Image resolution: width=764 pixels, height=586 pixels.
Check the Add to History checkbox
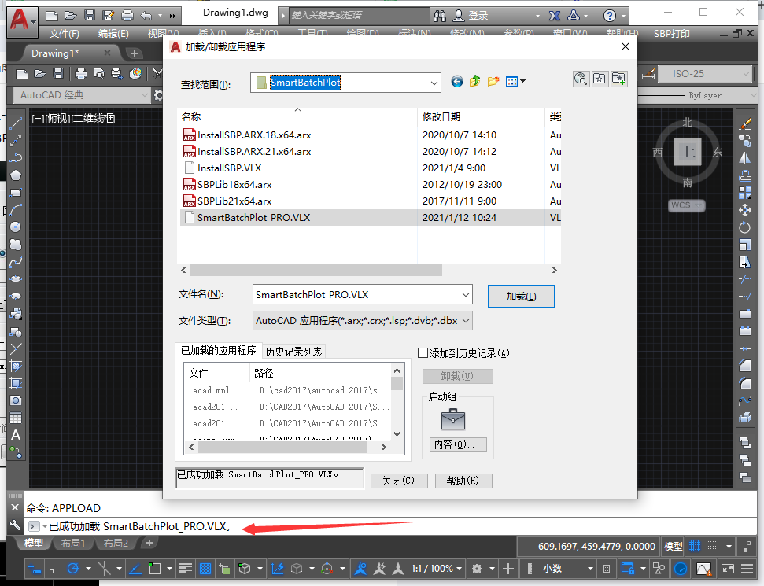tap(423, 352)
